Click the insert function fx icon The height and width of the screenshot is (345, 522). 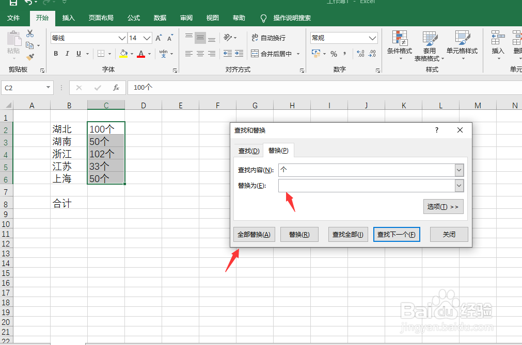click(116, 88)
